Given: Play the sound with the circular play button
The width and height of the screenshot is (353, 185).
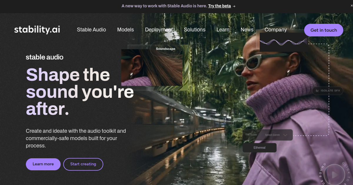Looking at the screenshot, I should click(334, 175).
